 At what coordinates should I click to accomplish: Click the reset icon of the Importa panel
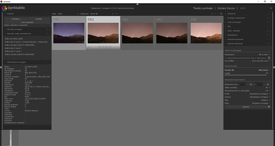(47, 13)
